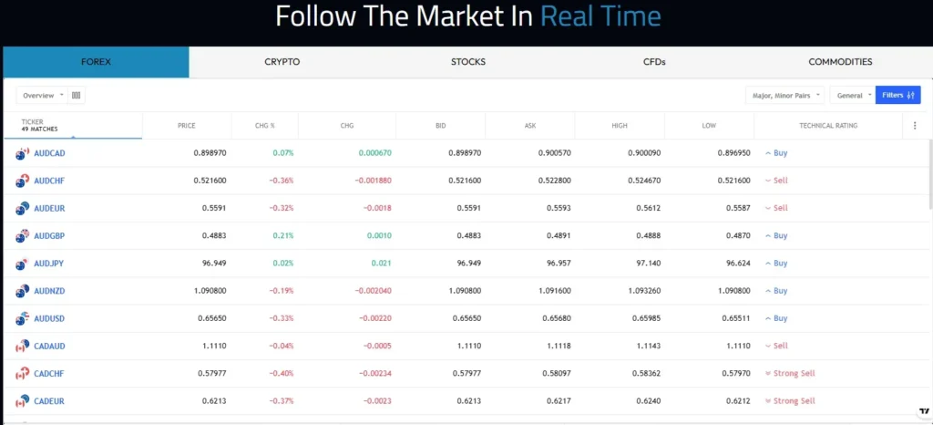Sort by the TECHNICAL RATING column header

[x=827, y=126]
